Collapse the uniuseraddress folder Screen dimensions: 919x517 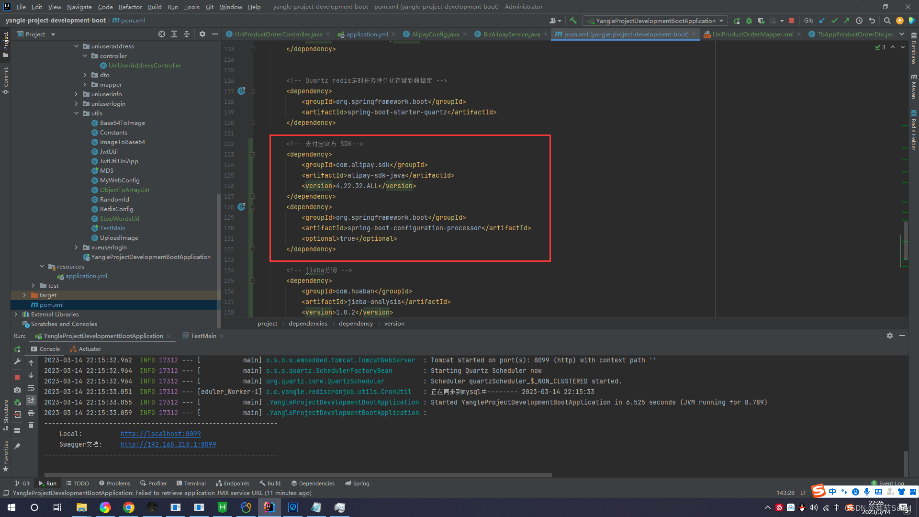[x=76, y=46]
